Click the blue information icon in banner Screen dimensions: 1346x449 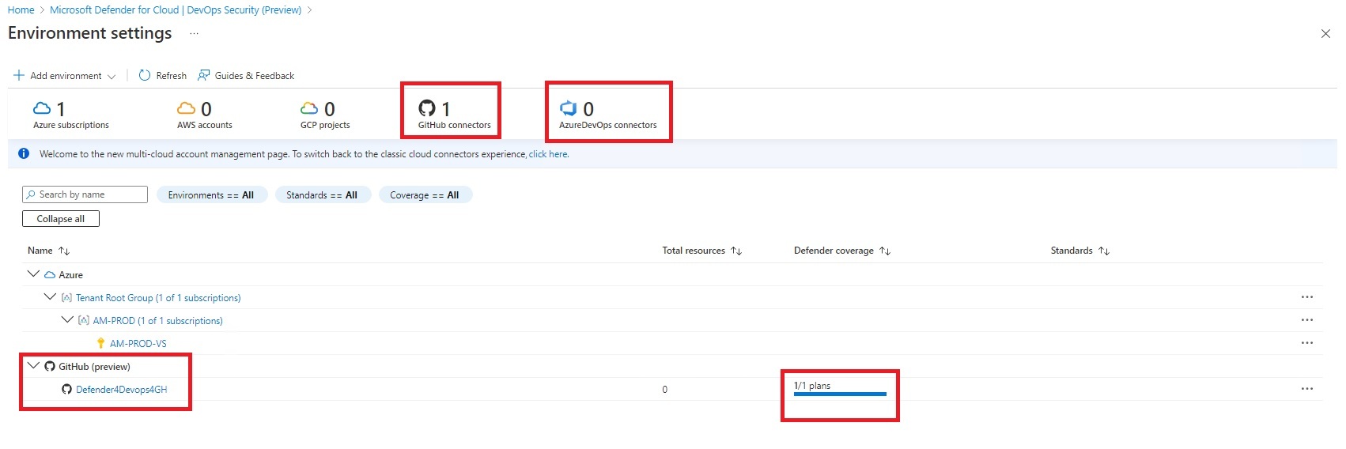[x=24, y=153]
